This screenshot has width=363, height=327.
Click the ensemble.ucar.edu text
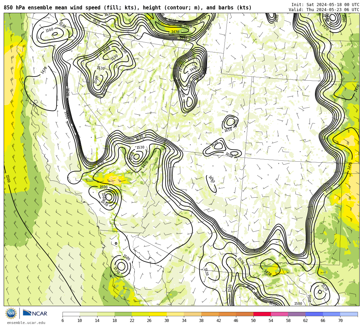coord(26,323)
